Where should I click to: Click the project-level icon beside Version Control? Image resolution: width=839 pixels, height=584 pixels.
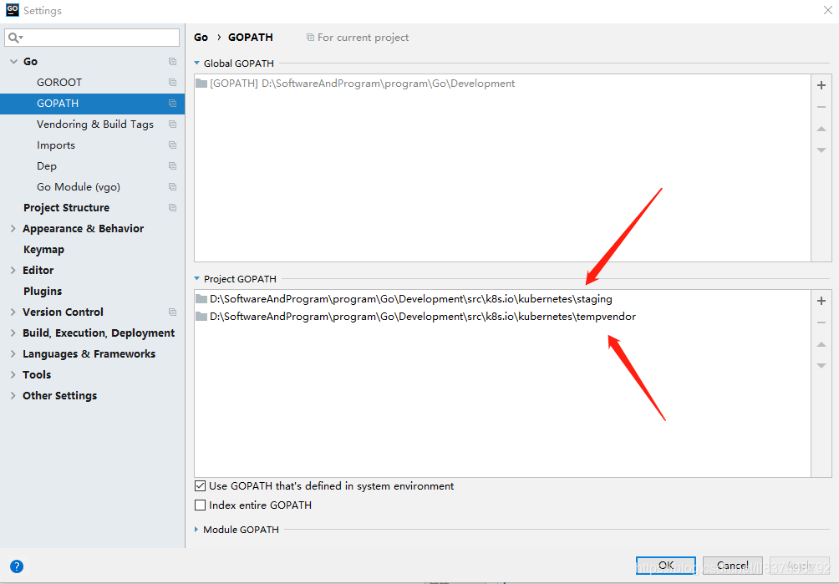point(172,312)
